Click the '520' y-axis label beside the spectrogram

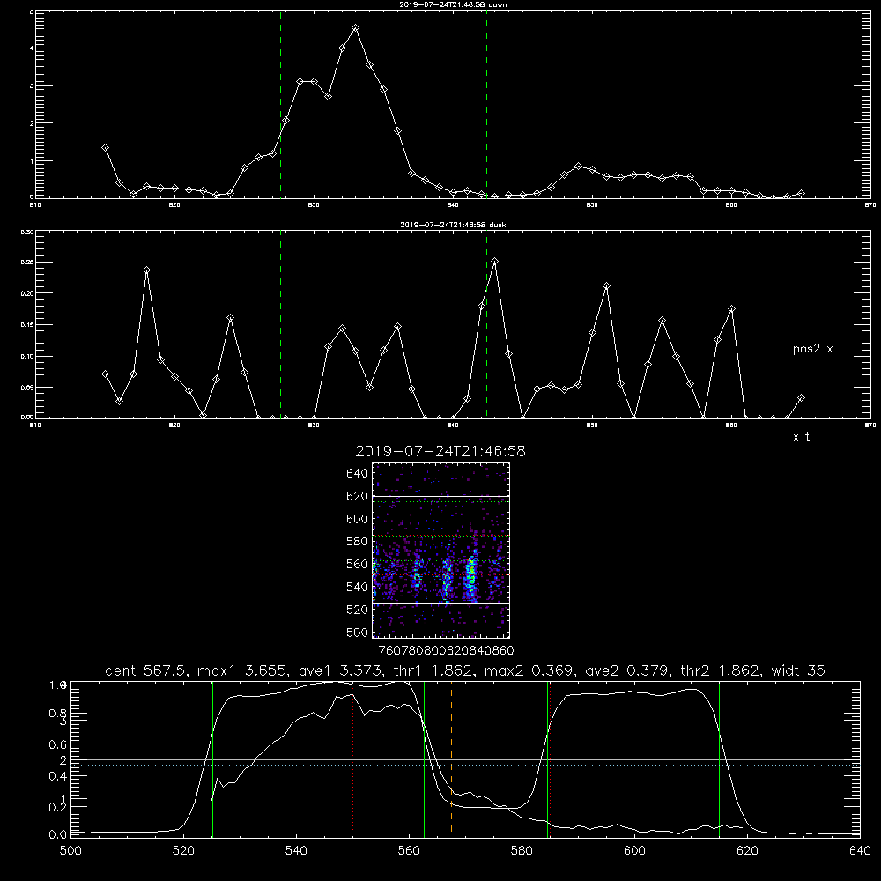pos(358,610)
